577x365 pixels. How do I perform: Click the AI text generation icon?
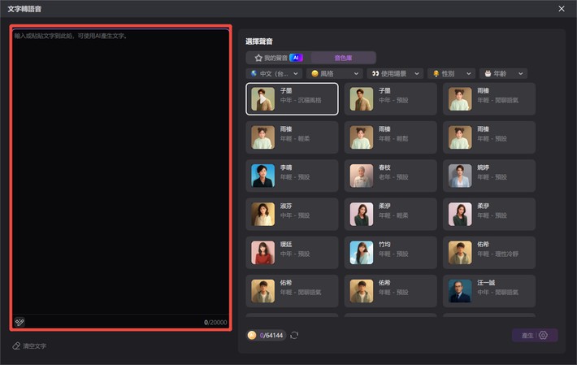coord(20,322)
